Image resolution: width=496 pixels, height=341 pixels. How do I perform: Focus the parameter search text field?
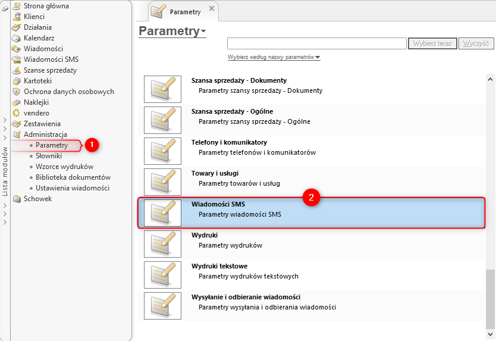(316, 43)
